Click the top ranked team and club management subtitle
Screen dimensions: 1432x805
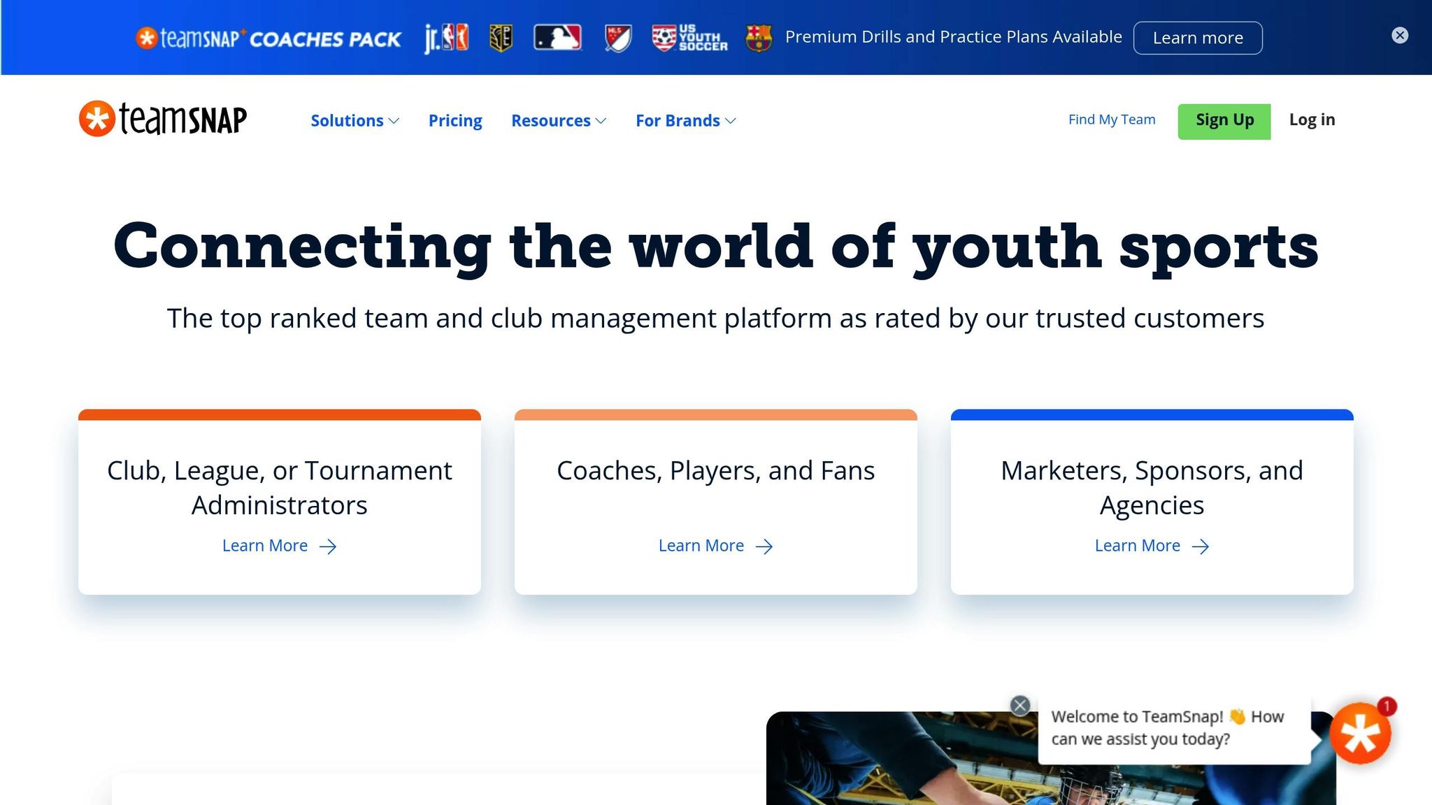coord(715,319)
